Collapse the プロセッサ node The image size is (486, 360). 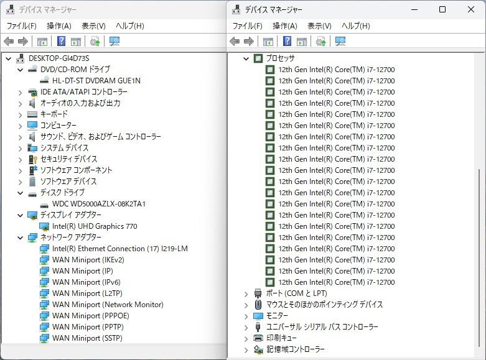[246, 58]
